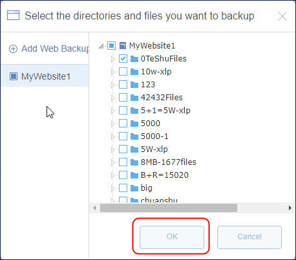This screenshot has height=260, width=296.
Task: Select MyWebsite1 in left sidebar
Action: point(45,76)
